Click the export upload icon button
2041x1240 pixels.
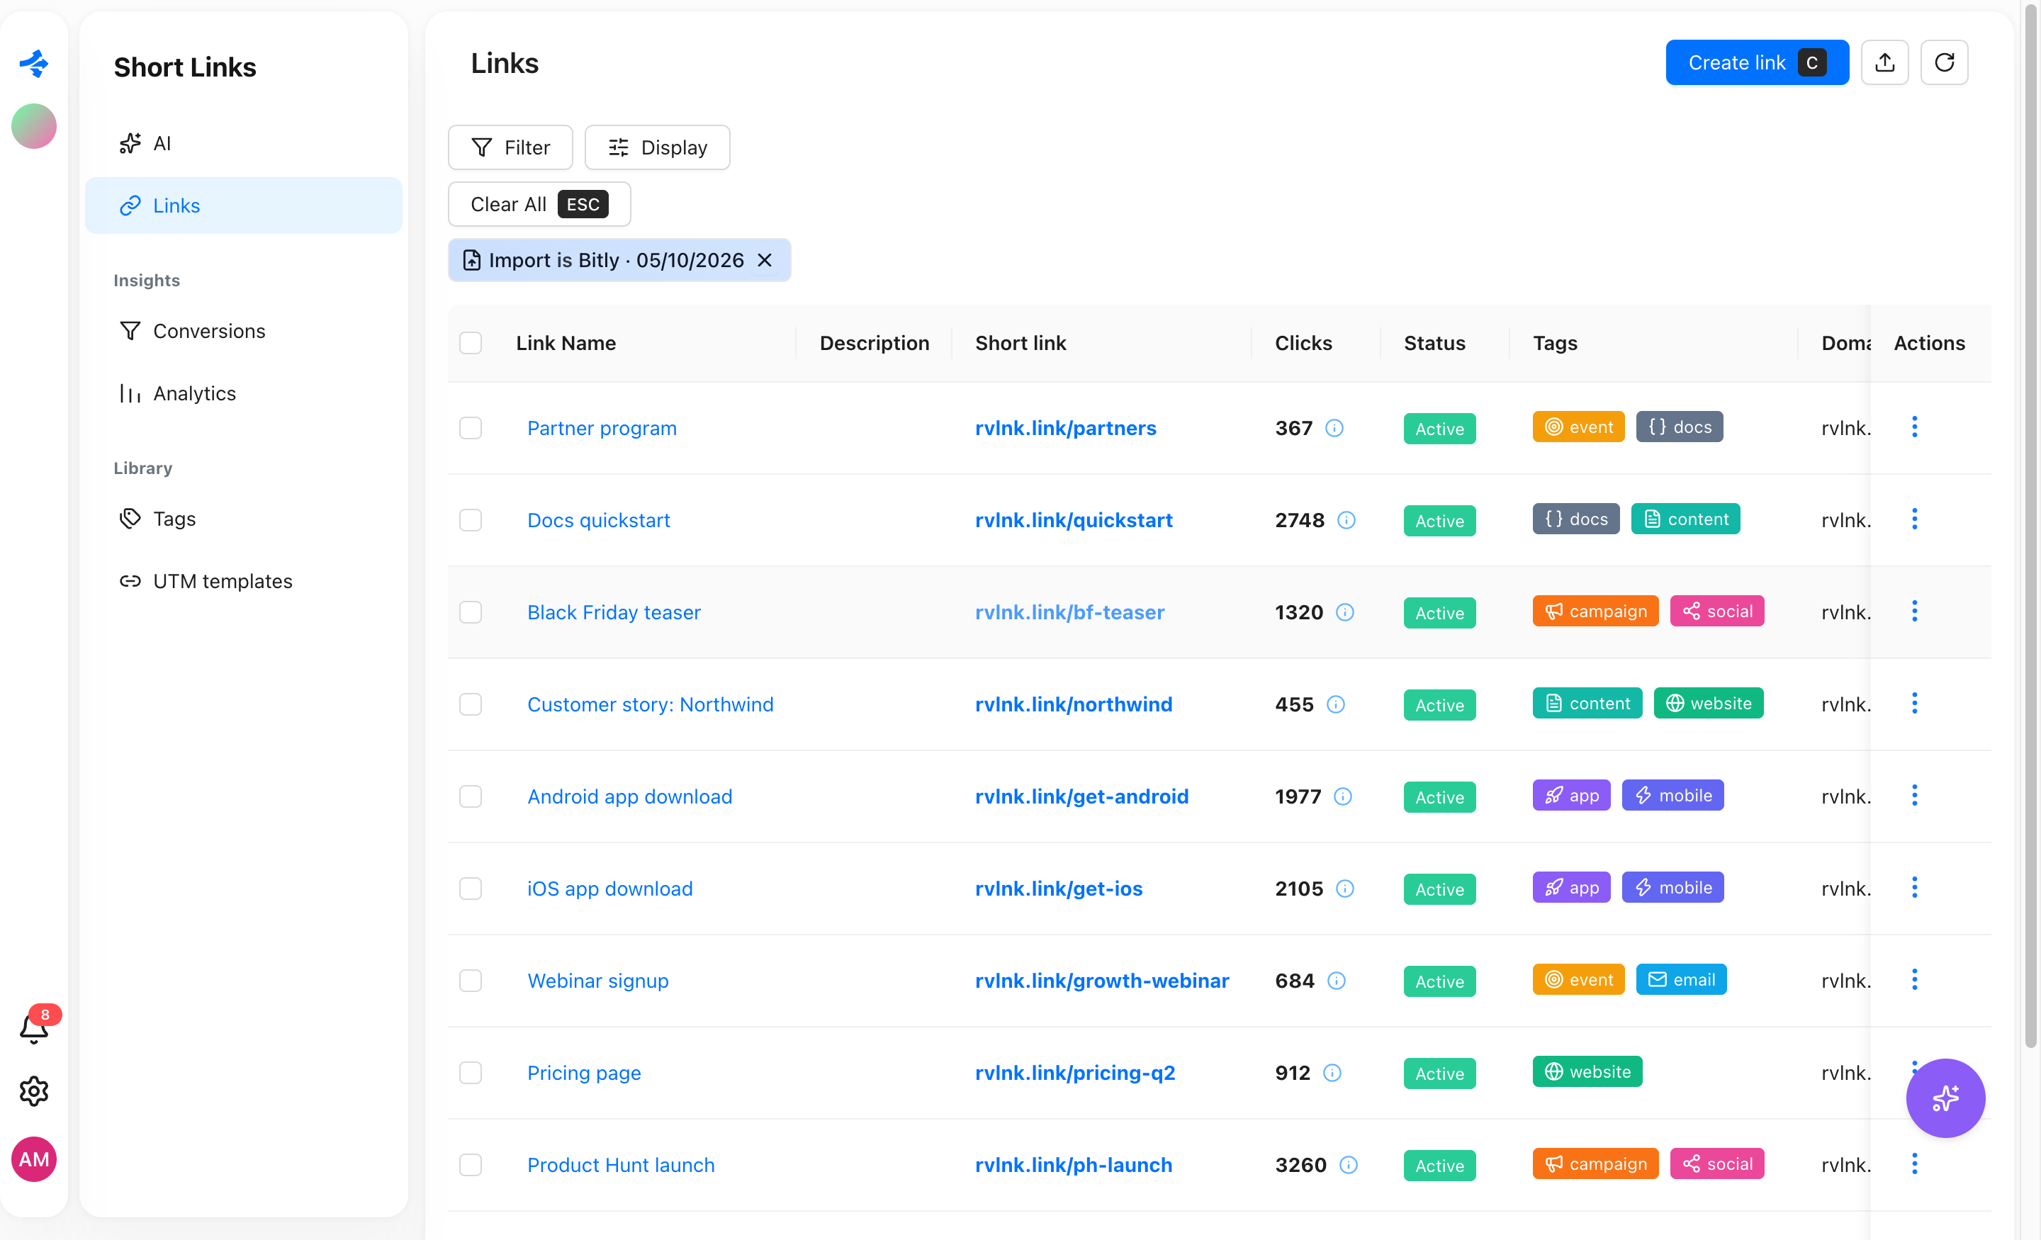tap(1884, 62)
